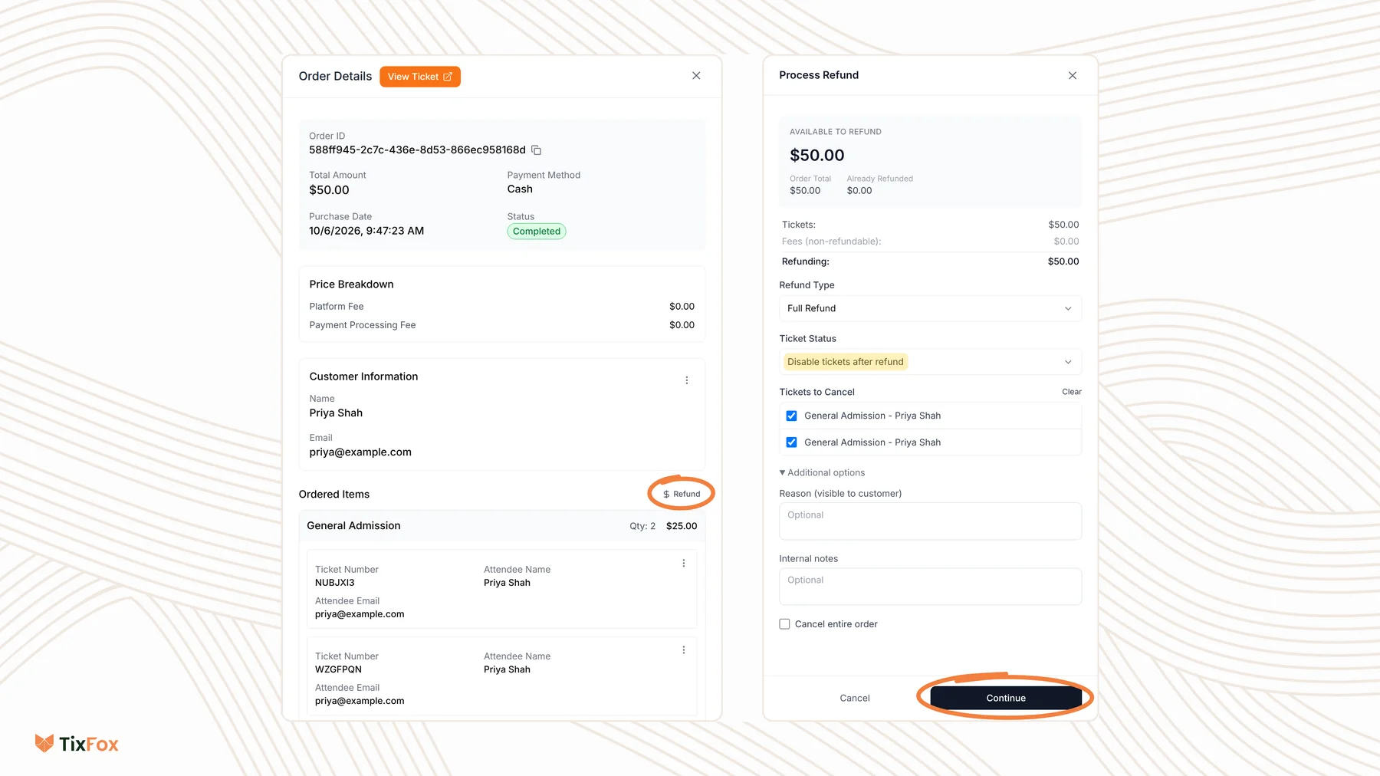The height and width of the screenshot is (776, 1380).
Task: Select the ticket number WZGFPQN
Action: click(338, 669)
